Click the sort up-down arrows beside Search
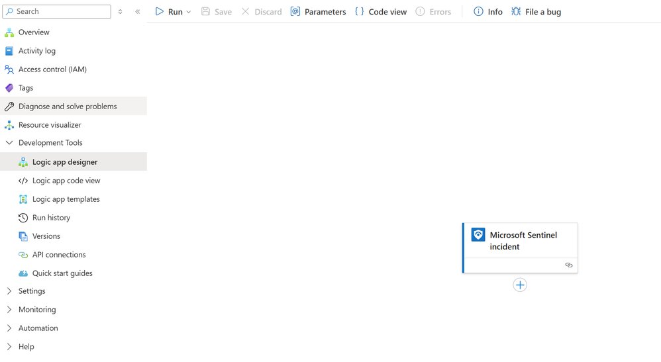The height and width of the screenshot is (362, 661). [120, 12]
